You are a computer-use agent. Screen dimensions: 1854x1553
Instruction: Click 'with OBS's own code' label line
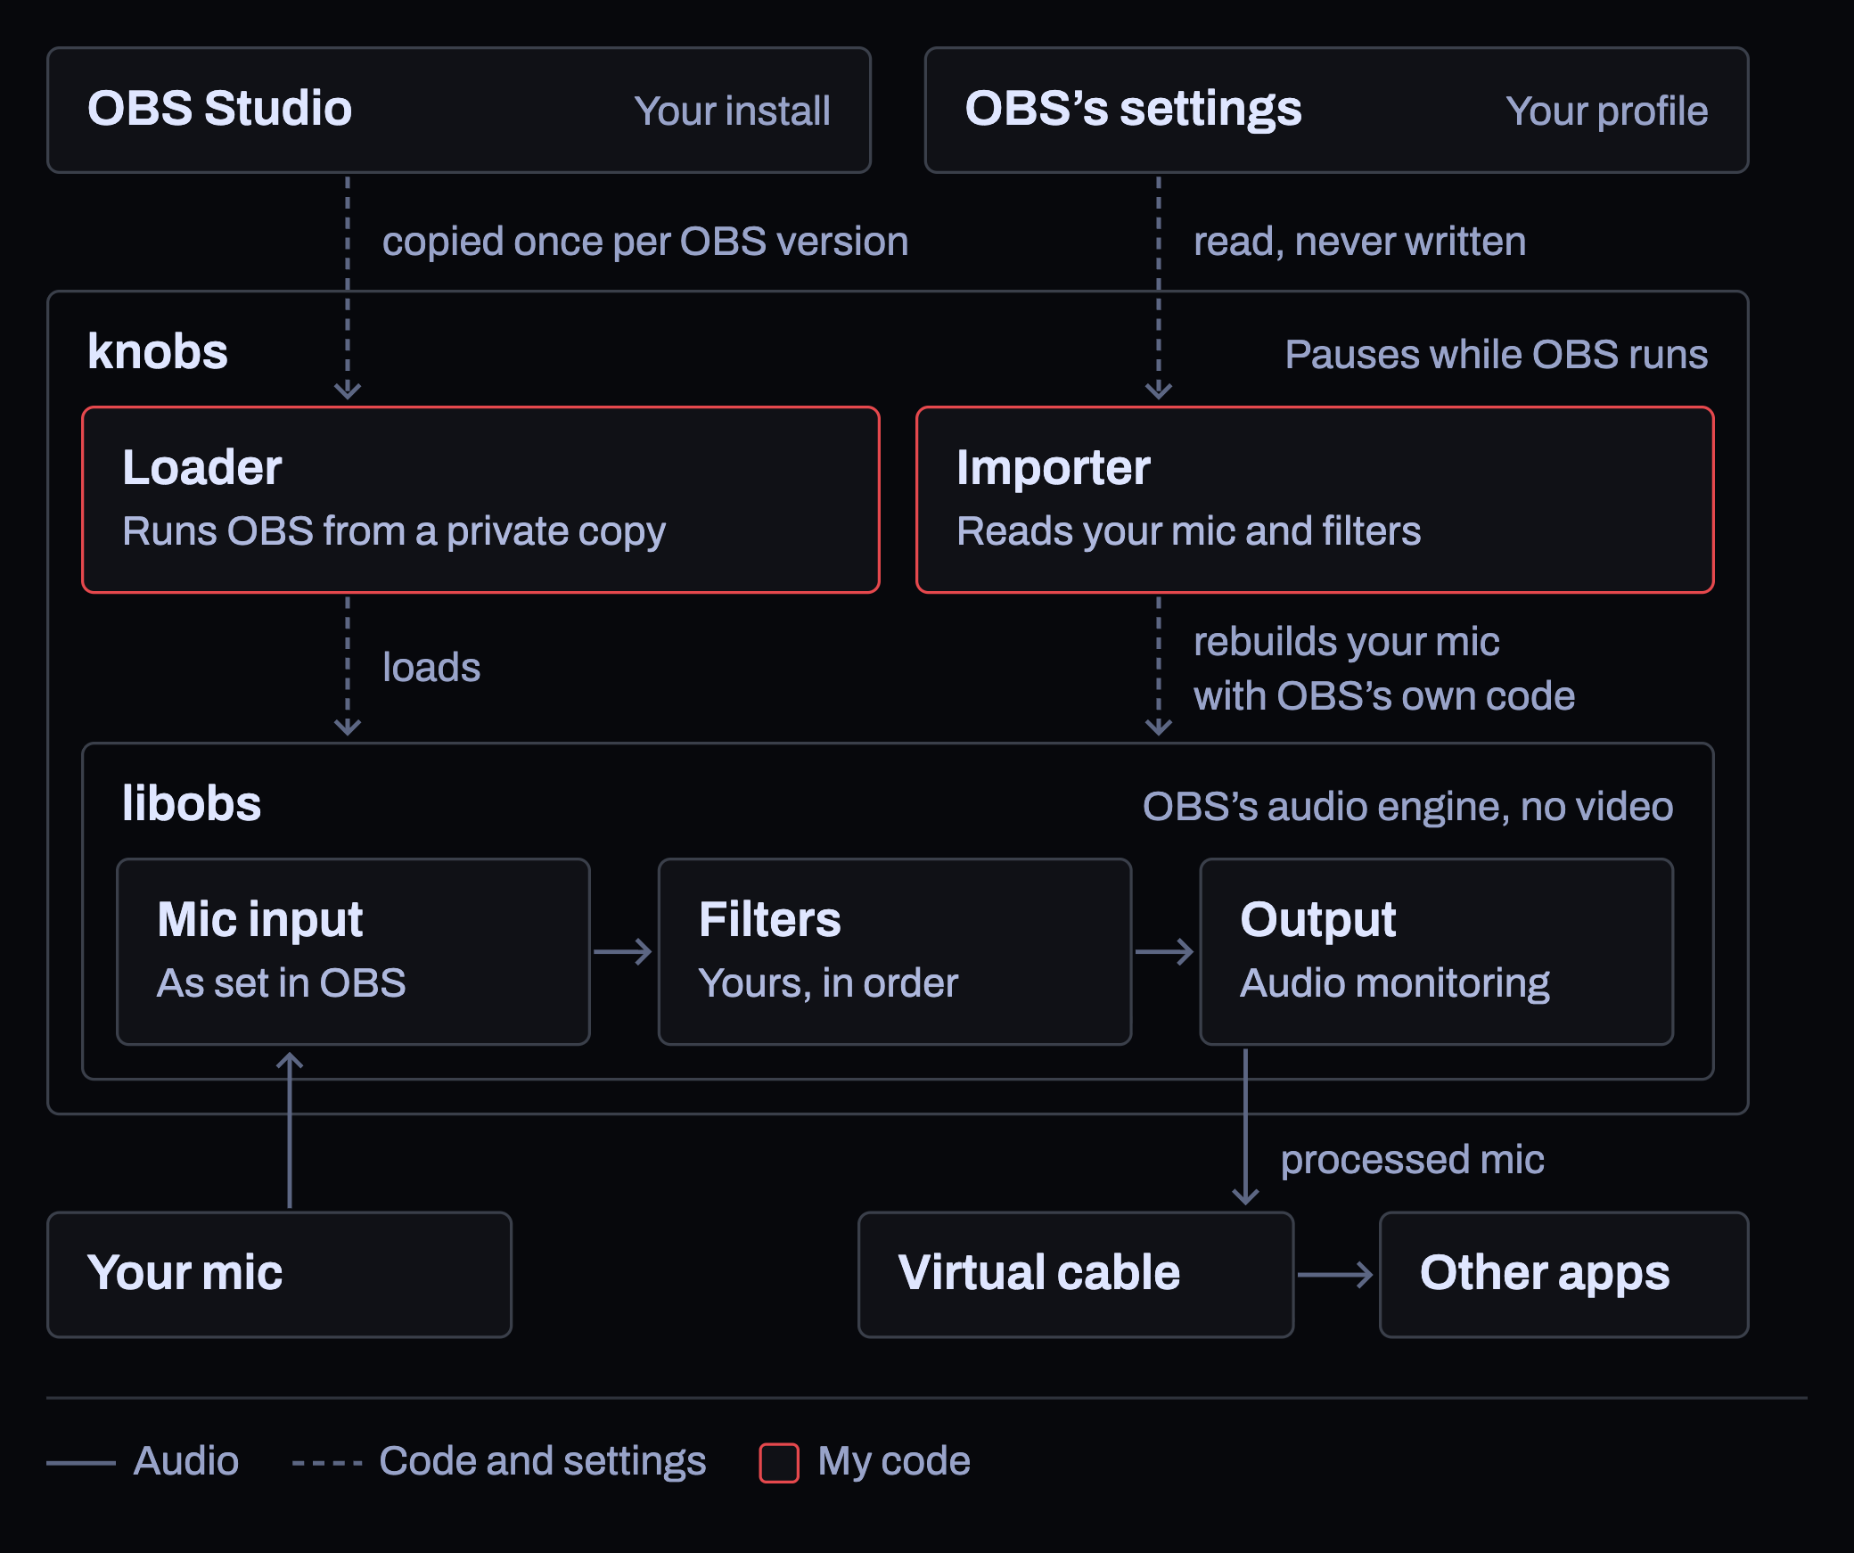(x=1383, y=695)
